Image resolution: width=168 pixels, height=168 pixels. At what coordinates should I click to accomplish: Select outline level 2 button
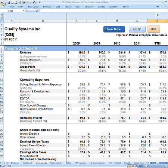point(1,18)
